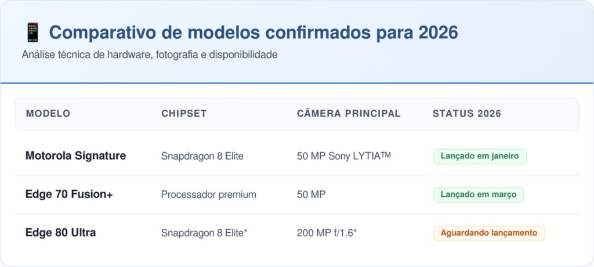This screenshot has width=594, height=267.
Task: Click the "Lançado em janeiro" status badge
Action: click(x=480, y=156)
